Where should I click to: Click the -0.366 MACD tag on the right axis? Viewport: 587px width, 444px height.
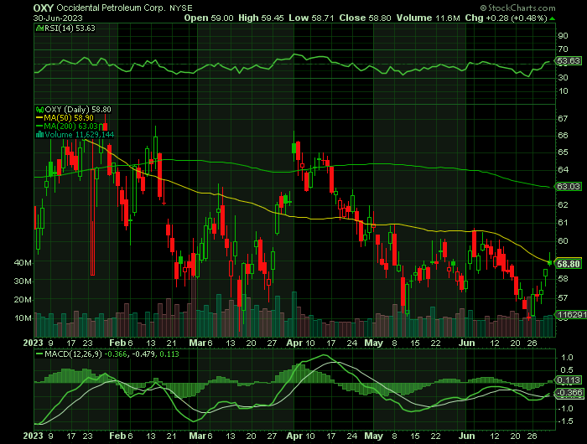click(569, 393)
